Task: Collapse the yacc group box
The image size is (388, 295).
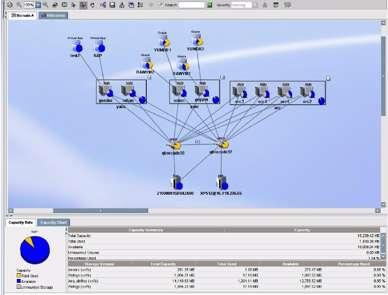Action: [149, 77]
